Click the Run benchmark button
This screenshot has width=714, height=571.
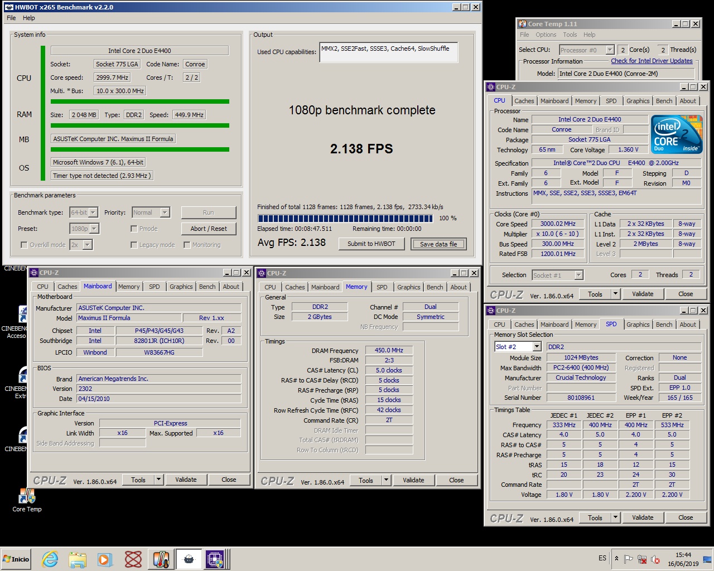[x=209, y=212]
